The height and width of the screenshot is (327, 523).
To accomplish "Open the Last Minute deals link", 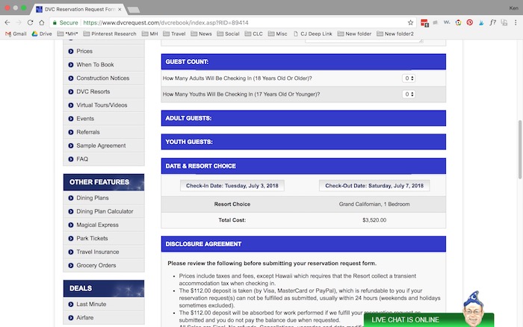I will tap(91, 304).
